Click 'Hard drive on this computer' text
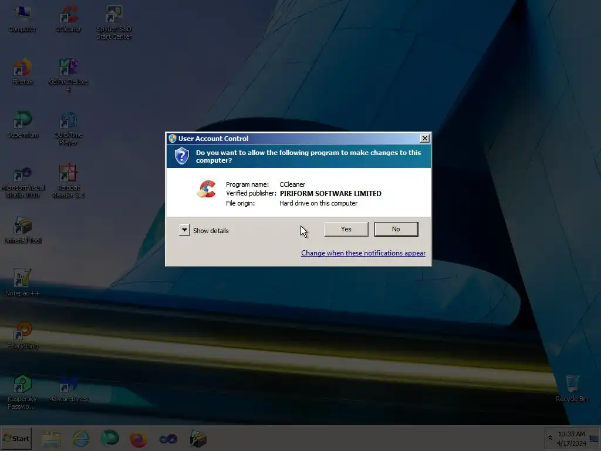 (318, 203)
